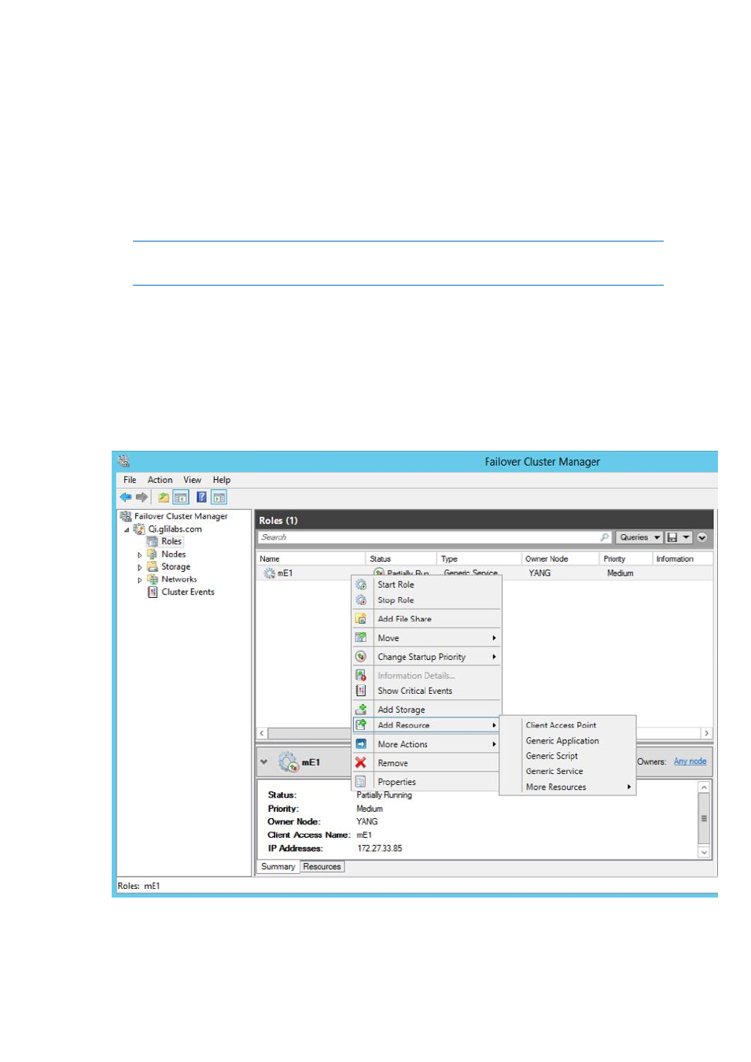Sort by the Information column header
The height and width of the screenshot is (1062, 751).
[x=683, y=559]
